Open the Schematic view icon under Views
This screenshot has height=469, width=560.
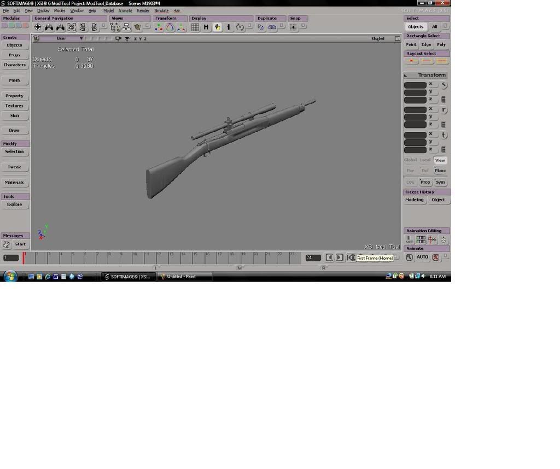(x=126, y=27)
